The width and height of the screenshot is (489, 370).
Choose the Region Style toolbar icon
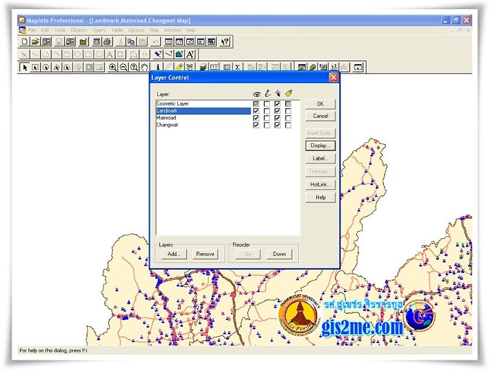[179, 55]
